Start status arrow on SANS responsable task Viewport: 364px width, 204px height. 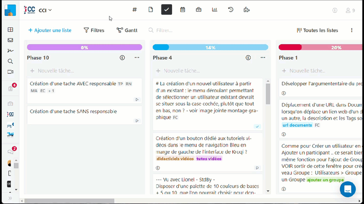[137, 121]
